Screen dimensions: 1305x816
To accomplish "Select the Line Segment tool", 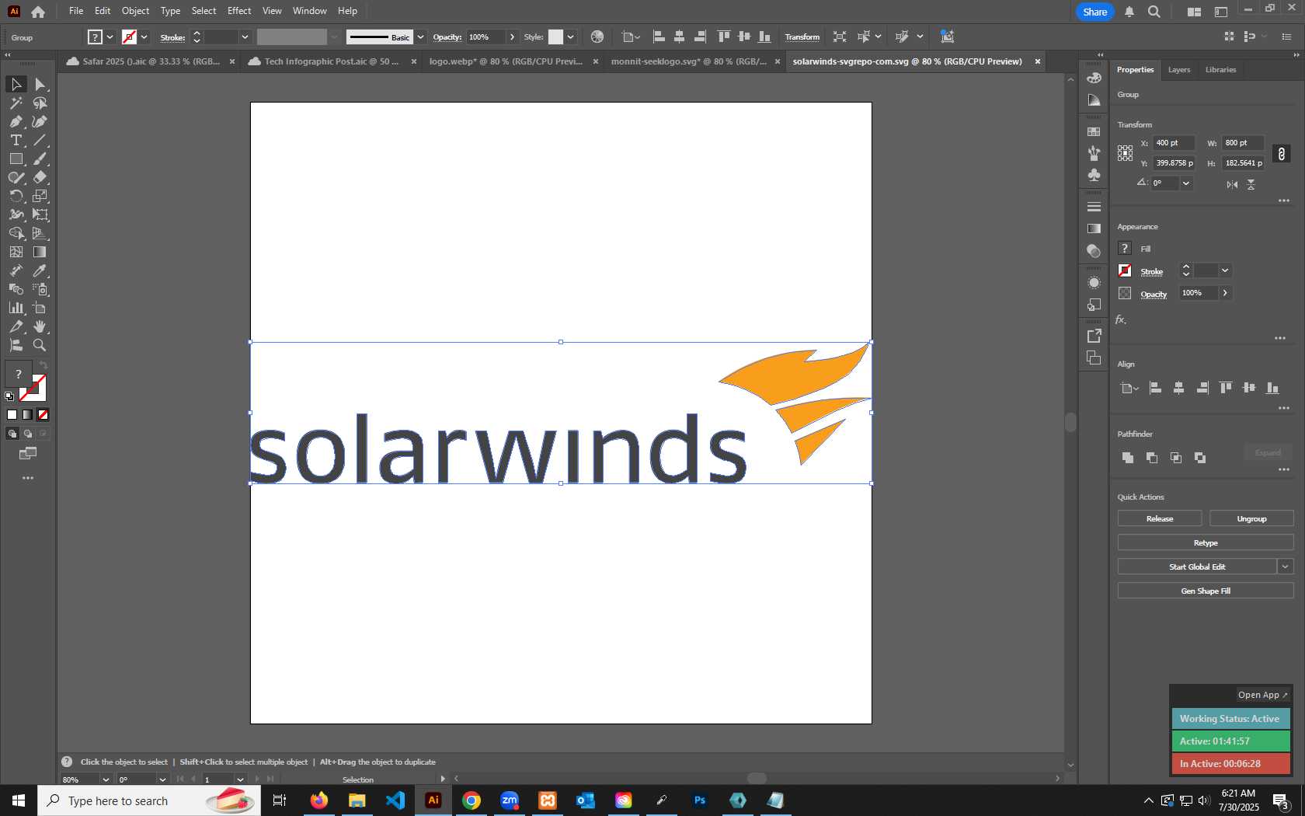I will coord(40,140).
